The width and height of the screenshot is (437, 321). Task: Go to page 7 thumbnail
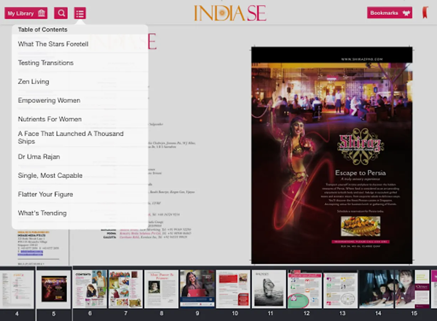coord(125,289)
